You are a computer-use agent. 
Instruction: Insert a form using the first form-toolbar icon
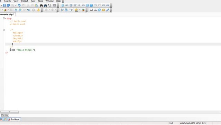63,5
